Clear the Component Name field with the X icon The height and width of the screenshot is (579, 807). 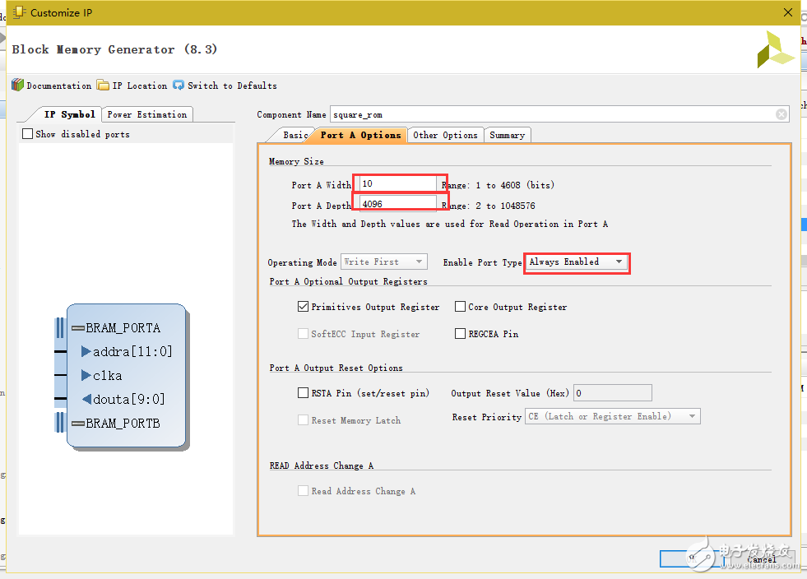coord(781,115)
